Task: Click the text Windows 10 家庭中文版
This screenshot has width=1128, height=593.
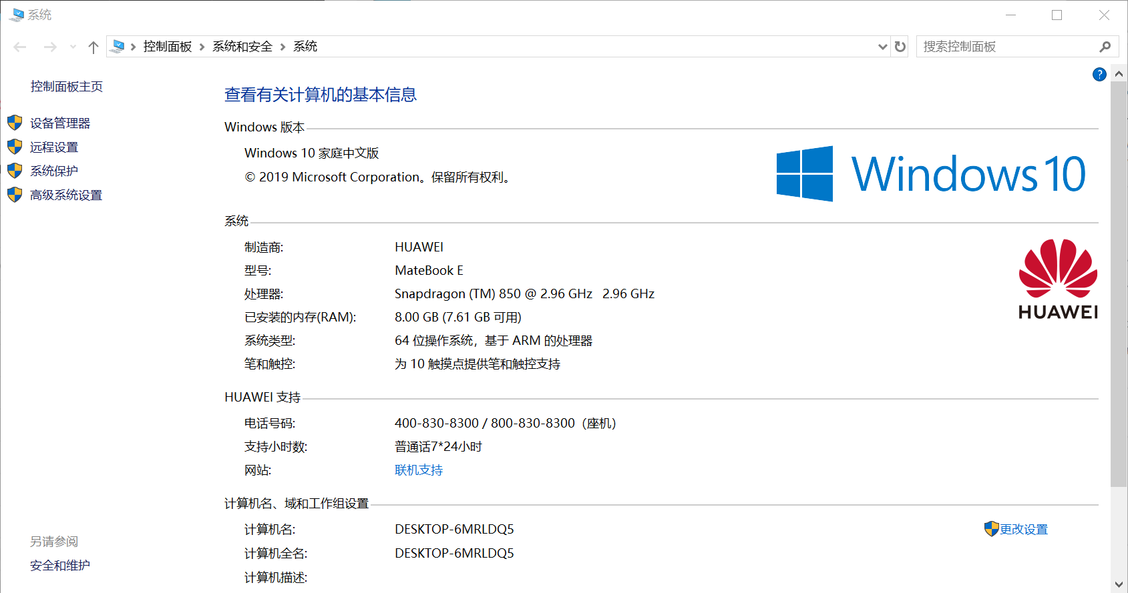Action: 312,153
